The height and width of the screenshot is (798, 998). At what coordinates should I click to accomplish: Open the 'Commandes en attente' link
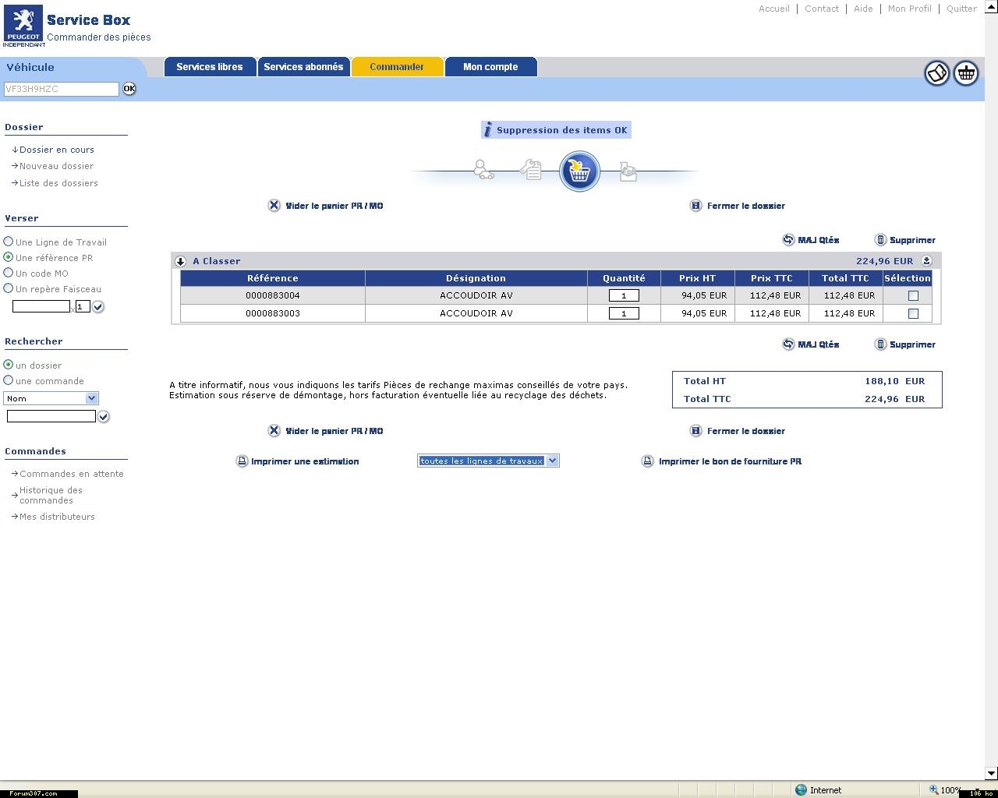(71, 474)
